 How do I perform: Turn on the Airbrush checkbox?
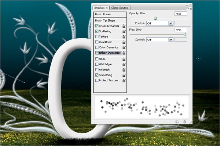click(x=97, y=70)
